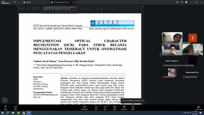
Task: Click Leave room icon
Action: (x=199, y=107)
